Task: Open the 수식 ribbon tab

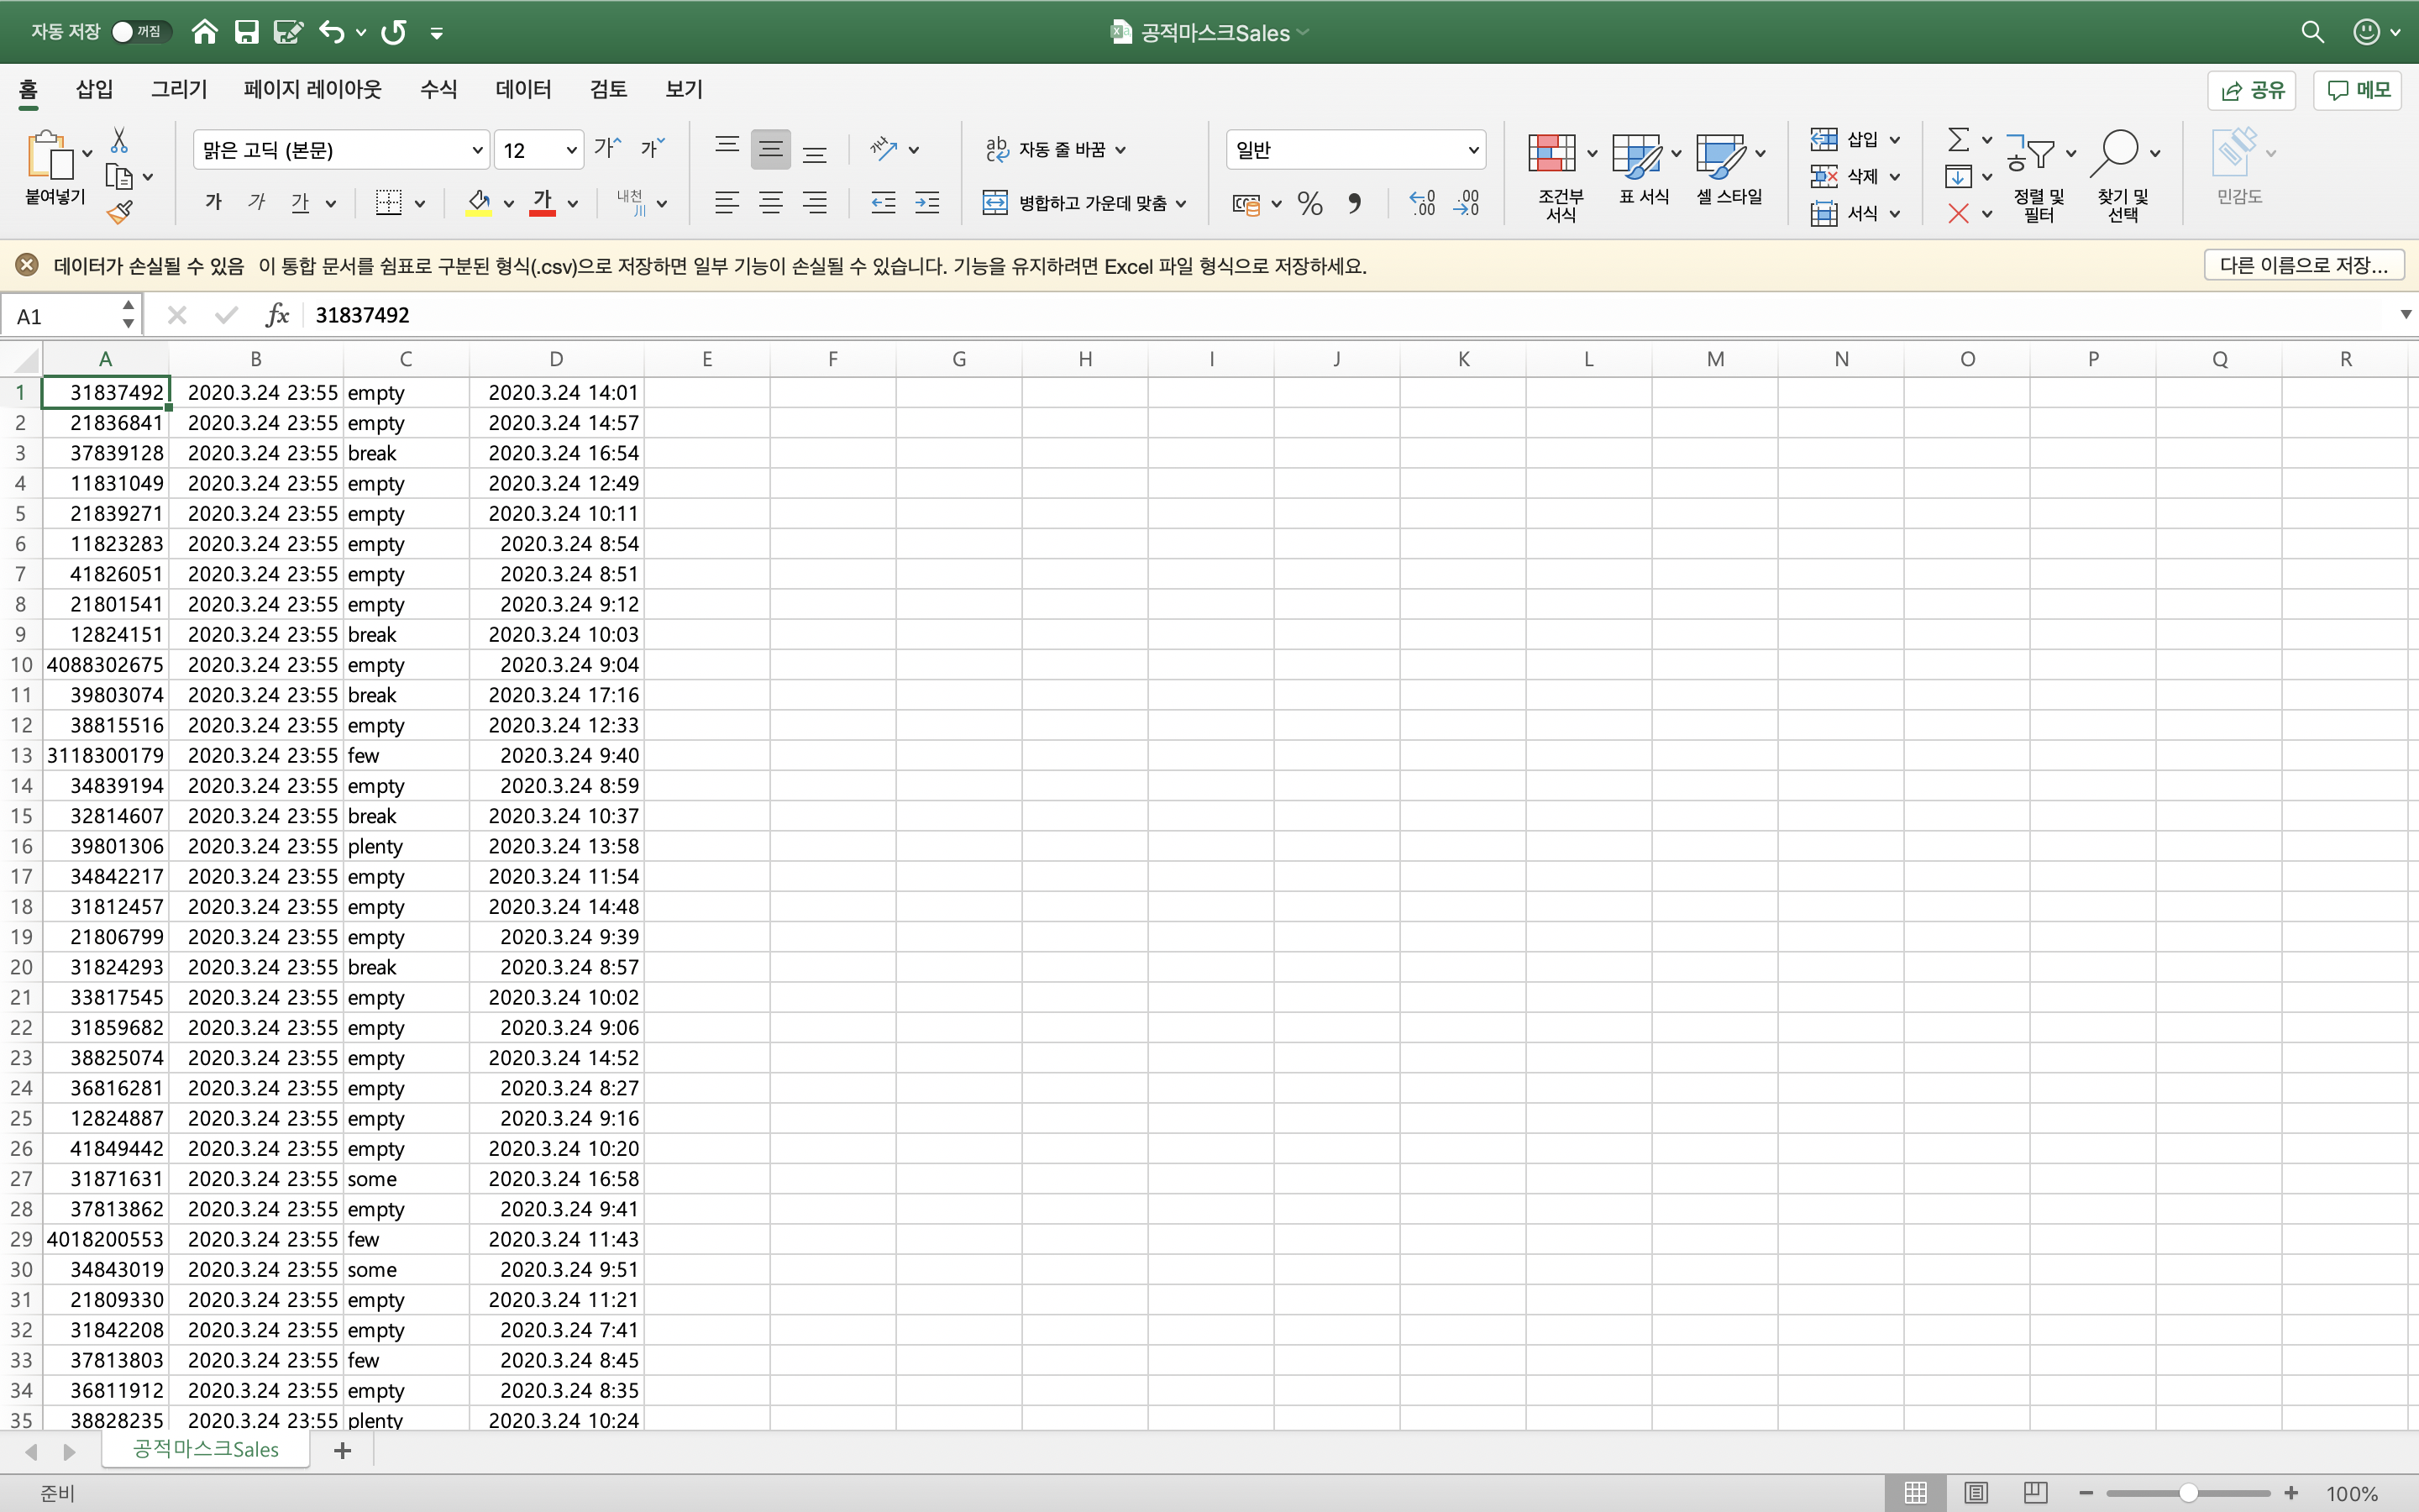Action: 438,90
